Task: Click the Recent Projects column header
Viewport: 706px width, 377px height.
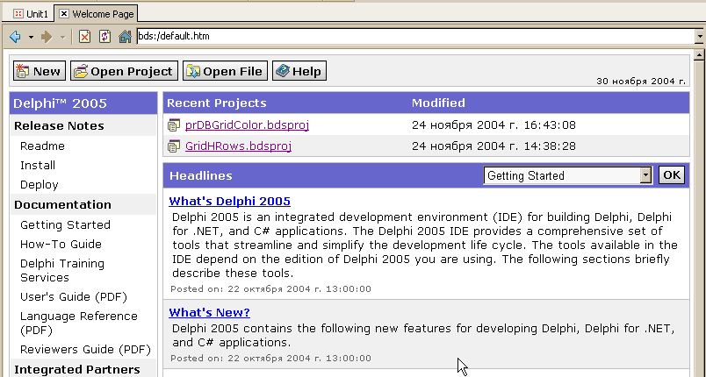Action: tap(217, 103)
